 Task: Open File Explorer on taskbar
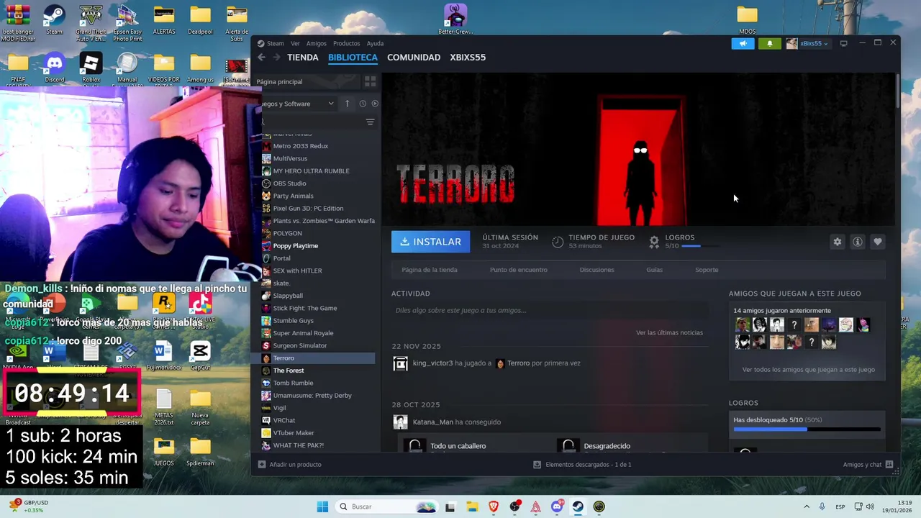click(x=472, y=506)
